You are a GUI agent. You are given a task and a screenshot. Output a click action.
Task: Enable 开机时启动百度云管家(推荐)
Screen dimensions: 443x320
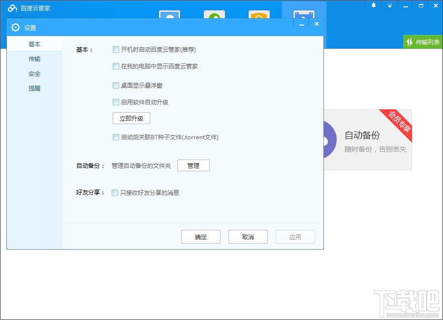pos(116,49)
